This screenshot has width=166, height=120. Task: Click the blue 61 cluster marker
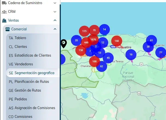click(151, 40)
